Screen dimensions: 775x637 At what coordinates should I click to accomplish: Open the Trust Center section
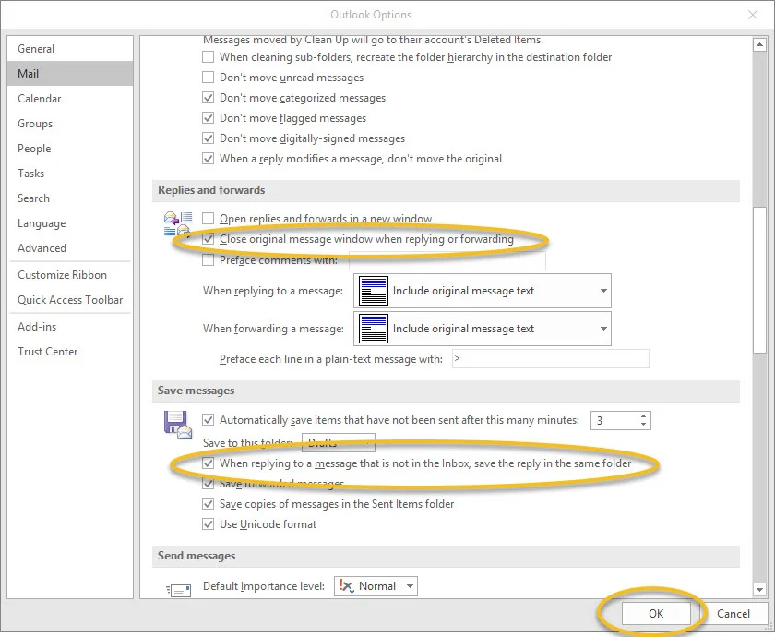47,352
